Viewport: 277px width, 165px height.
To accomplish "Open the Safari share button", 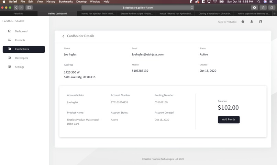I will [263, 8].
